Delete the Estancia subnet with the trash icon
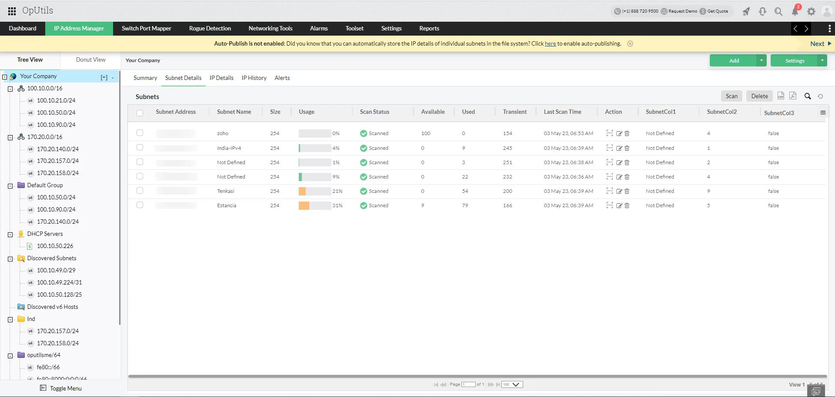The height and width of the screenshot is (397, 835). (627, 205)
